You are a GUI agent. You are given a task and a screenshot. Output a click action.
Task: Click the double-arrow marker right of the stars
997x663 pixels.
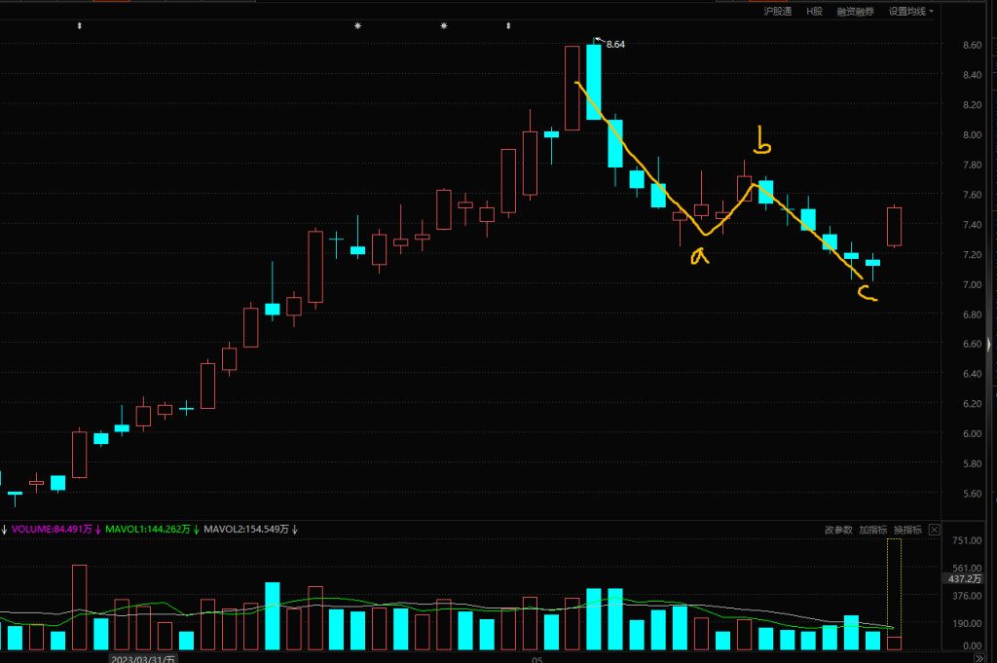(508, 26)
